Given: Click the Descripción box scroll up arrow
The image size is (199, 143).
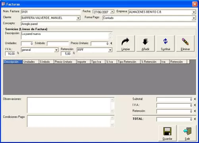Looking at the screenshot, I should (110, 34).
